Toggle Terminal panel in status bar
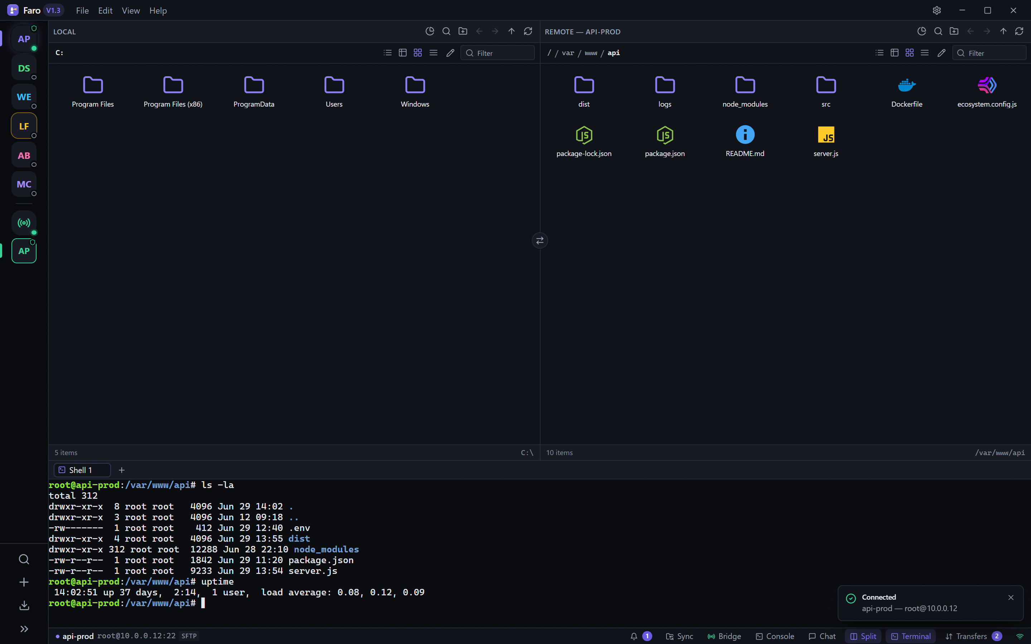1031x644 pixels. (x=911, y=636)
